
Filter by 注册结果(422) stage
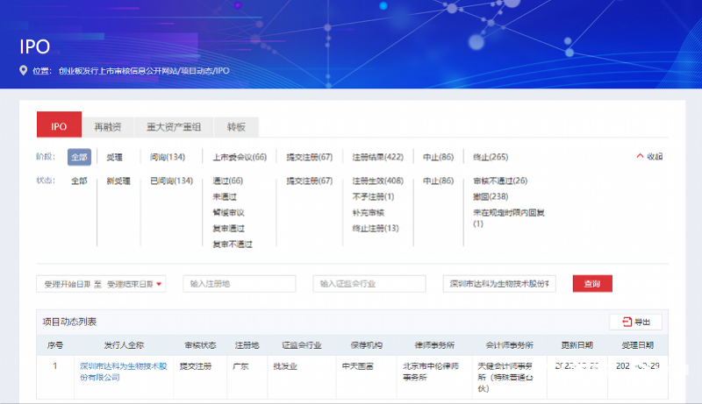[377, 157]
